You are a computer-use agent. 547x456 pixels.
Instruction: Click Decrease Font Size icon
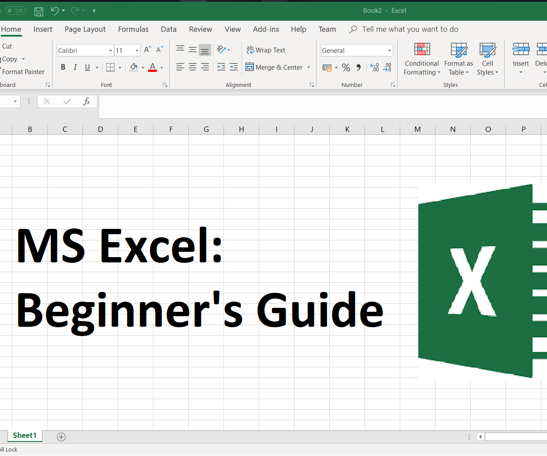160,50
